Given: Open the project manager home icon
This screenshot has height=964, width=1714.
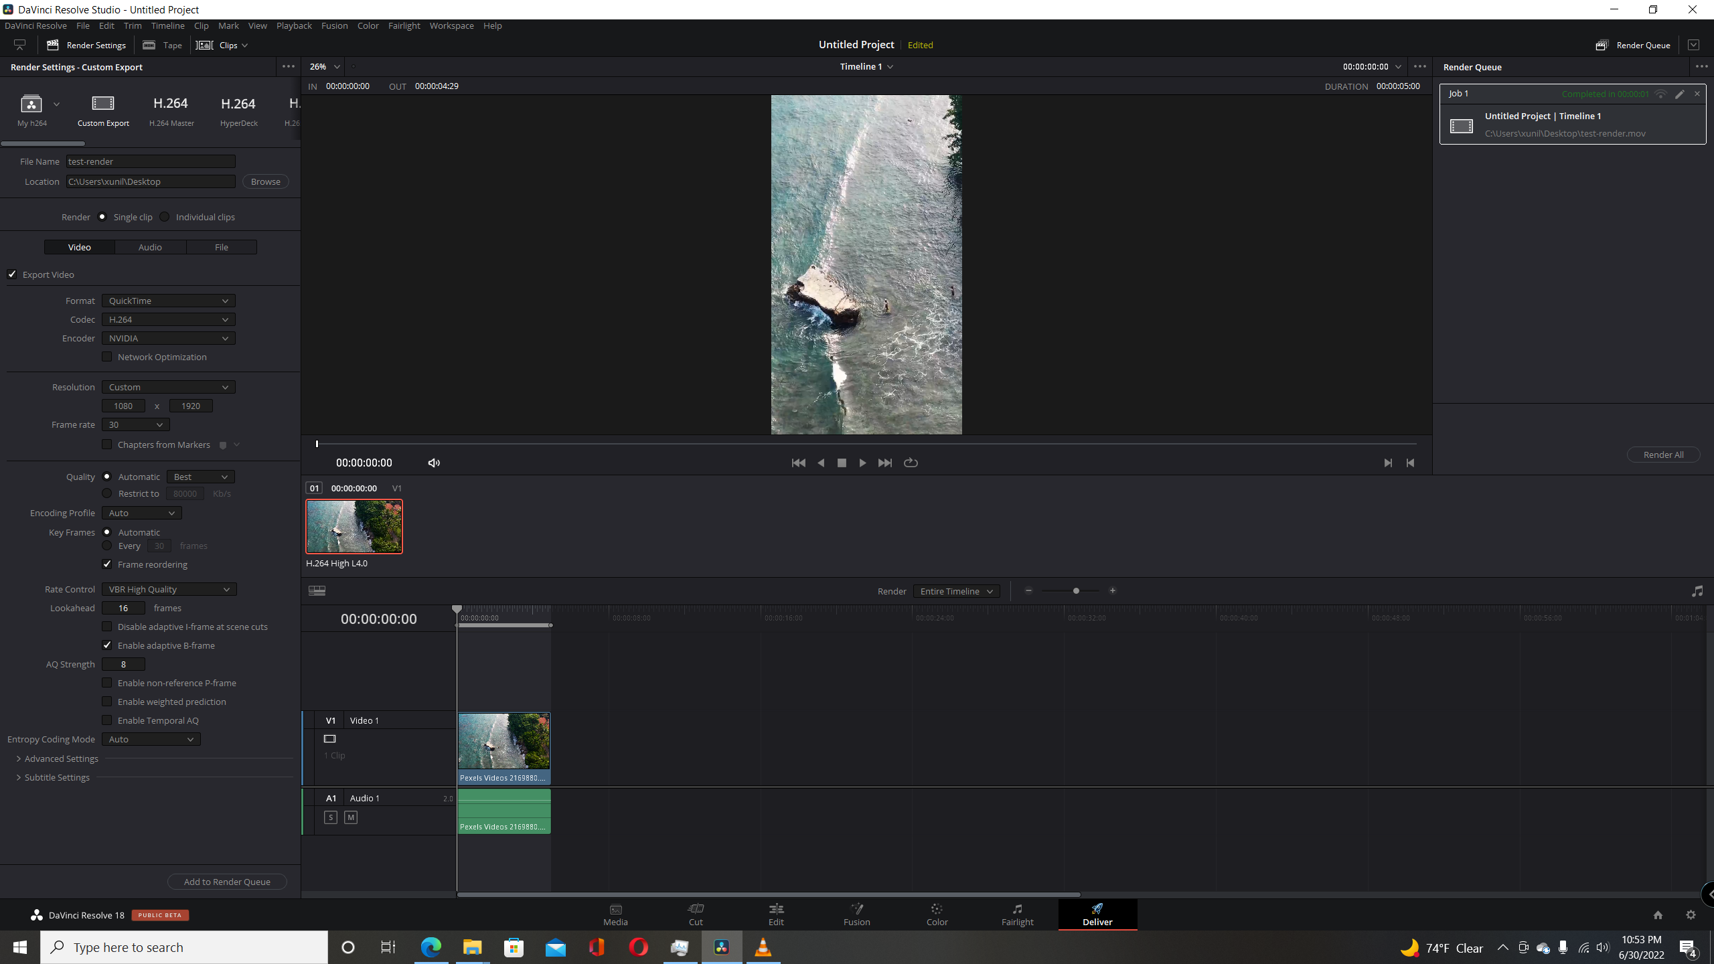Looking at the screenshot, I should 1658,914.
